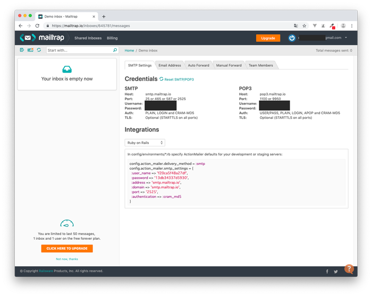Click the user_name value 'f20ca5f48a27df'

click(x=172, y=173)
